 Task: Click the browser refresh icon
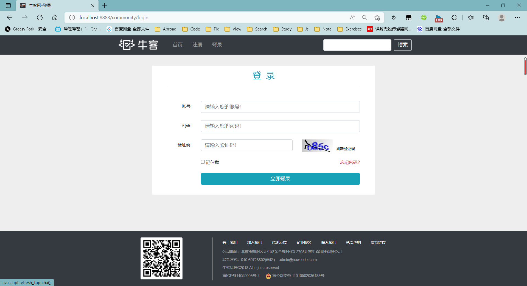point(40,18)
